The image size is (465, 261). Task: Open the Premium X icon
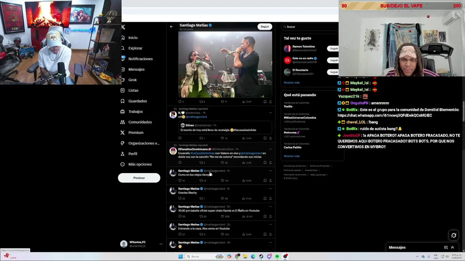tap(123, 133)
